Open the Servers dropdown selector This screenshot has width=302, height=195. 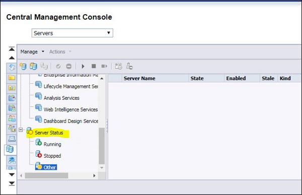[72, 33]
